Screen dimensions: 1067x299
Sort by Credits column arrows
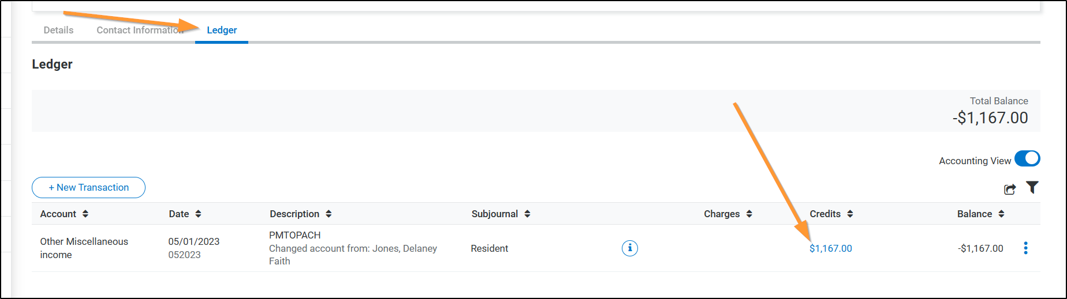(x=850, y=214)
